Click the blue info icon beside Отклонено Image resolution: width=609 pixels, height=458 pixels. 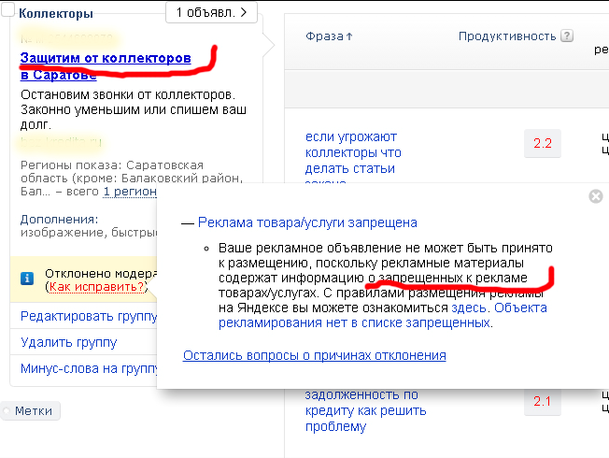pyautogui.click(x=27, y=279)
